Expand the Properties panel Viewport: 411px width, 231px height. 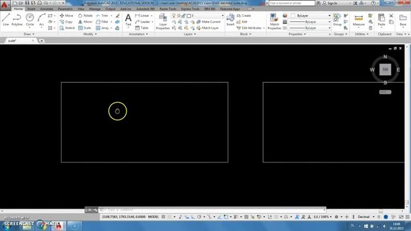[x=297, y=34]
